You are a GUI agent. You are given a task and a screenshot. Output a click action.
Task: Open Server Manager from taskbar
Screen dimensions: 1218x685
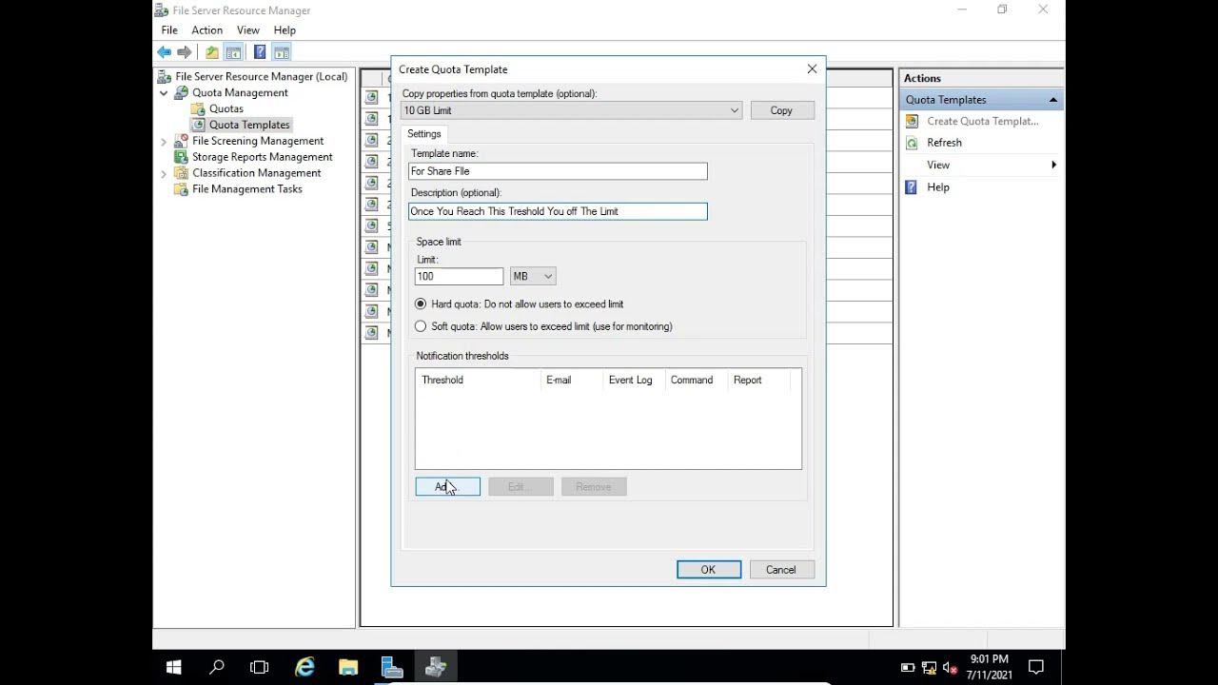pyautogui.click(x=392, y=667)
